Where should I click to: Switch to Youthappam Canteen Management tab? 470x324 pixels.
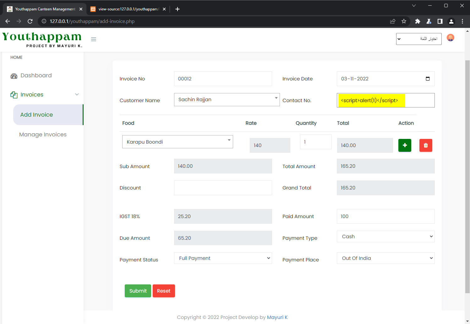(45, 9)
